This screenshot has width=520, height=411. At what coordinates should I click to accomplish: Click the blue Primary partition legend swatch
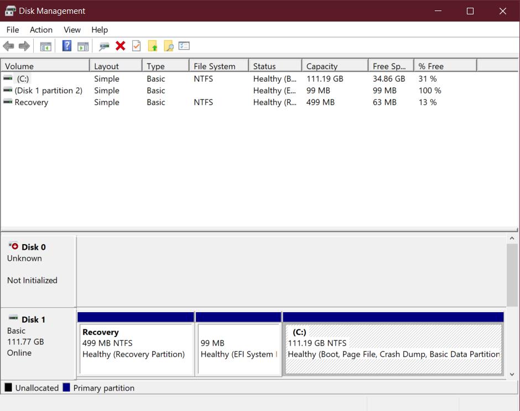pyautogui.click(x=66, y=388)
